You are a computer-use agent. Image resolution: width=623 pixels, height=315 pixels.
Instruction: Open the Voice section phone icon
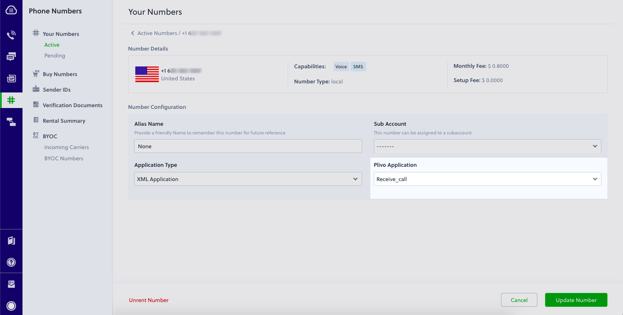point(11,35)
